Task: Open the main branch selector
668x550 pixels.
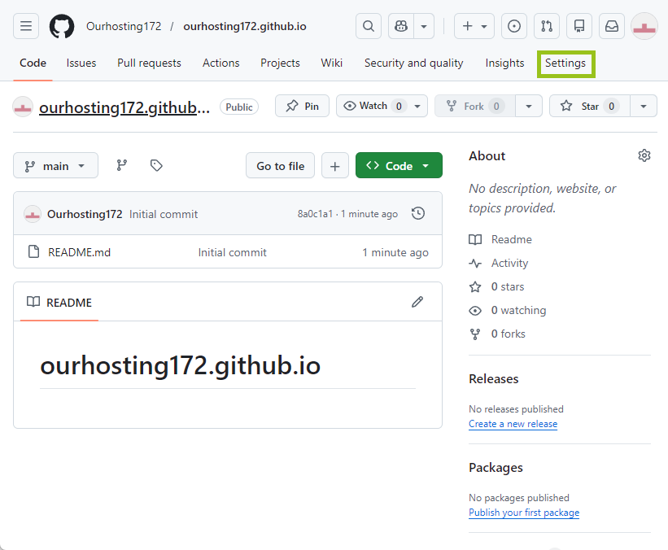Action: 55,165
